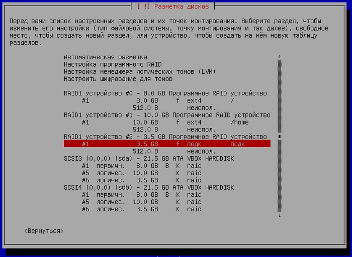Select the Автоматическая разметка option

coord(106,57)
